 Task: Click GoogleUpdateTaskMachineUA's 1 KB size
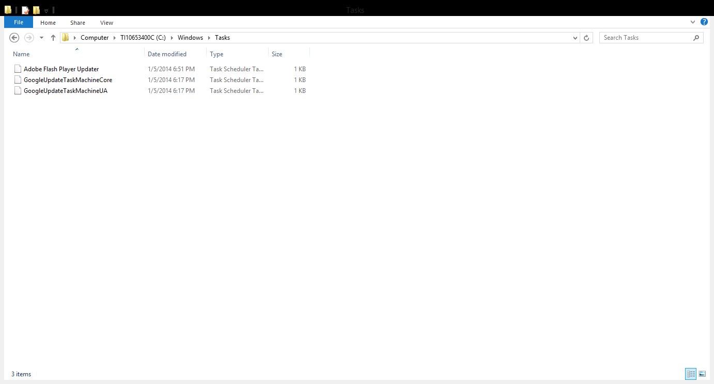click(x=300, y=91)
